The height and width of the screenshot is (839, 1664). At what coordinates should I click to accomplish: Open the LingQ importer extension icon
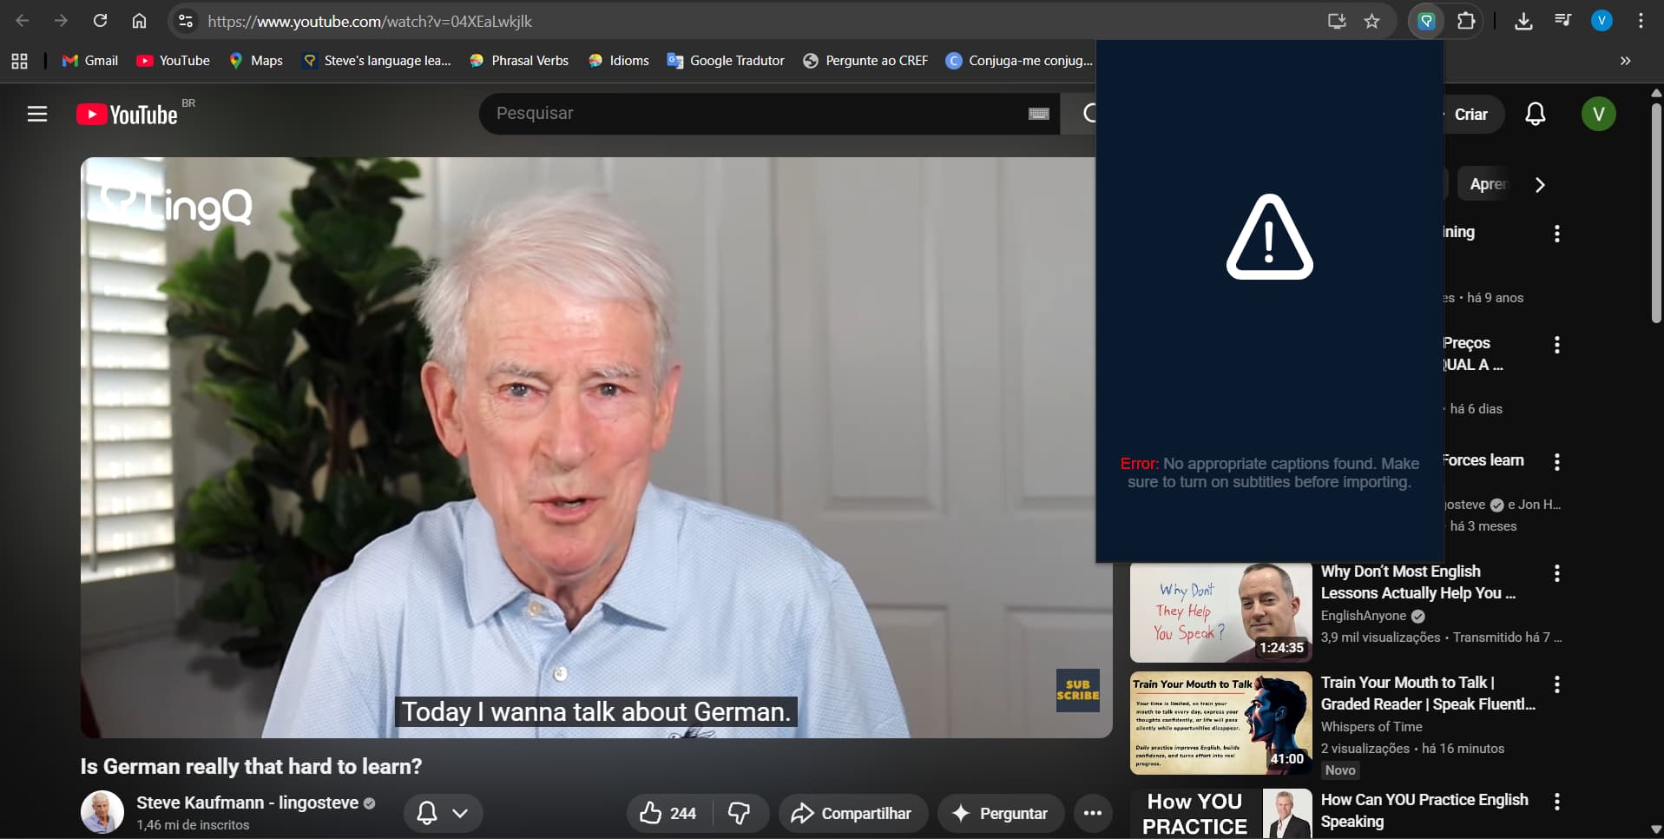1425,22
